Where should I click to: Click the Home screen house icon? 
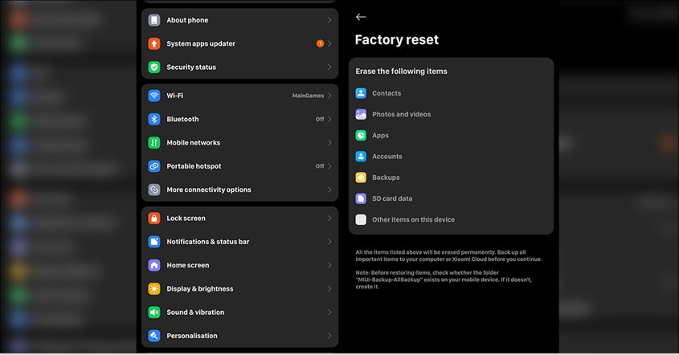click(x=154, y=265)
